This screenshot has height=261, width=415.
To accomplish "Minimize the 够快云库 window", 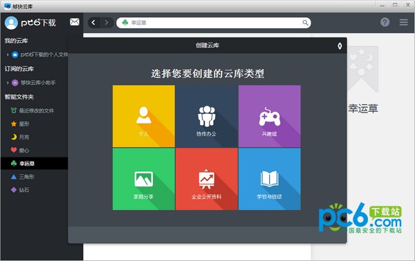I will (382, 6).
